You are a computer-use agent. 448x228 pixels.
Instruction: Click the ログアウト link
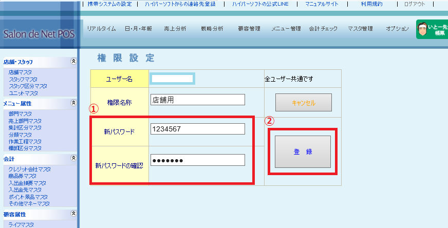click(414, 4)
